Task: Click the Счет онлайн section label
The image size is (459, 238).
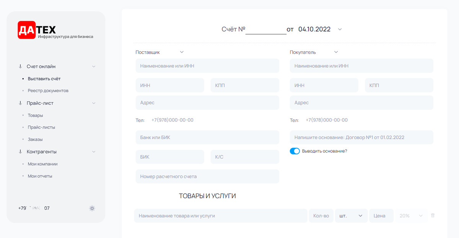Action: click(41, 66)
